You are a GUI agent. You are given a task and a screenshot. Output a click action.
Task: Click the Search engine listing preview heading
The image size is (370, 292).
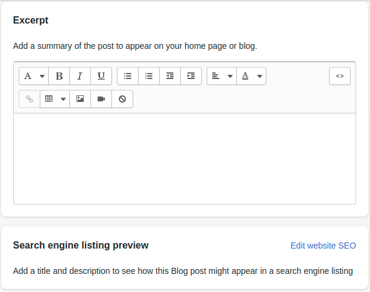pyautogui.click(x=81, y=246)
